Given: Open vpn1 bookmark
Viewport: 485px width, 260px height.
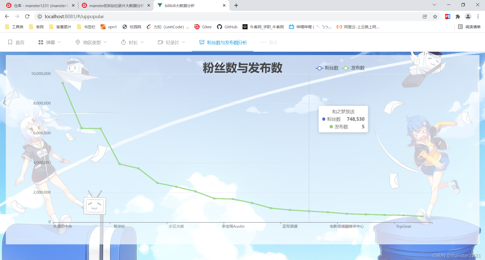Looking at the screenshot, I should (x=109, y=27).
